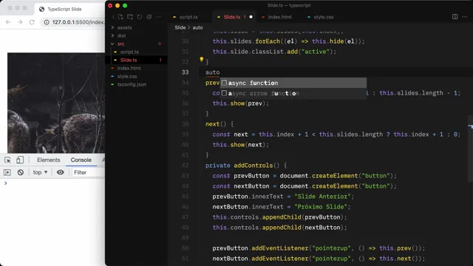
Task: Split the editor to the right
Action: click(x=455, y=17)
